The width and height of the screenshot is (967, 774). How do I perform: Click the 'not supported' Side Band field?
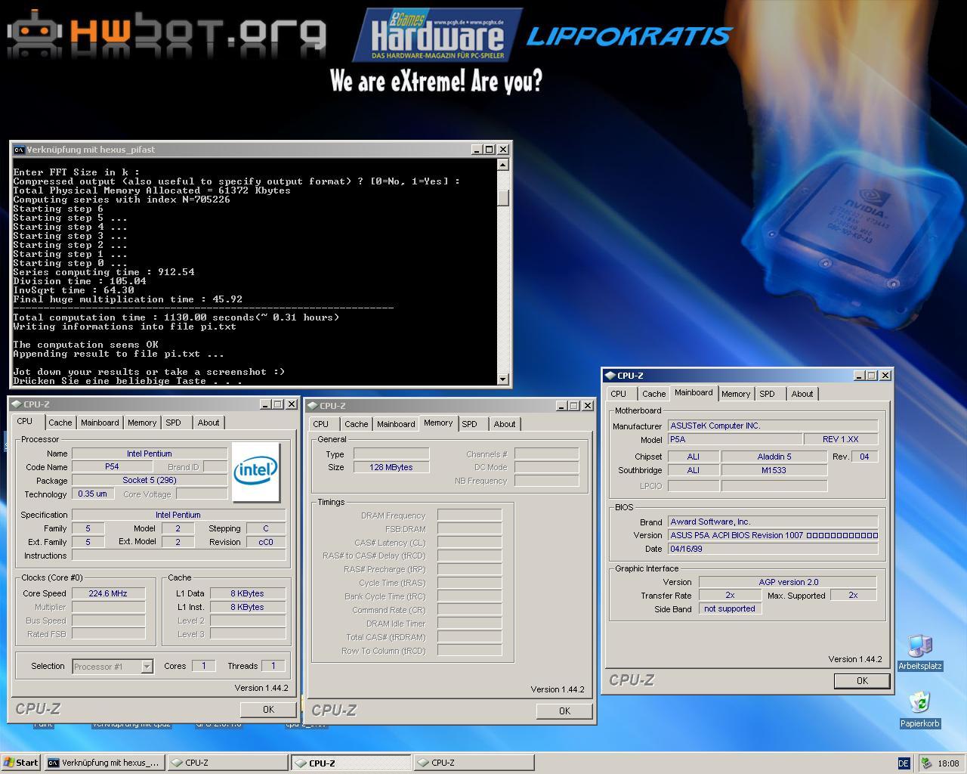(x=730, y=609)
